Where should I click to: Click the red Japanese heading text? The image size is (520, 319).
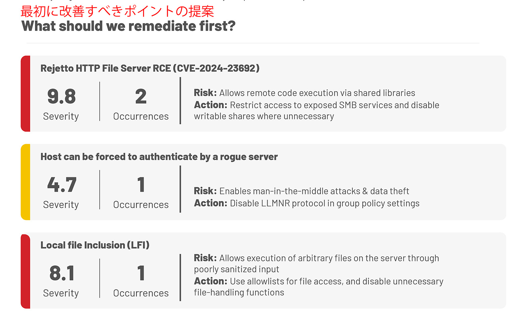[x=117, y=11]
